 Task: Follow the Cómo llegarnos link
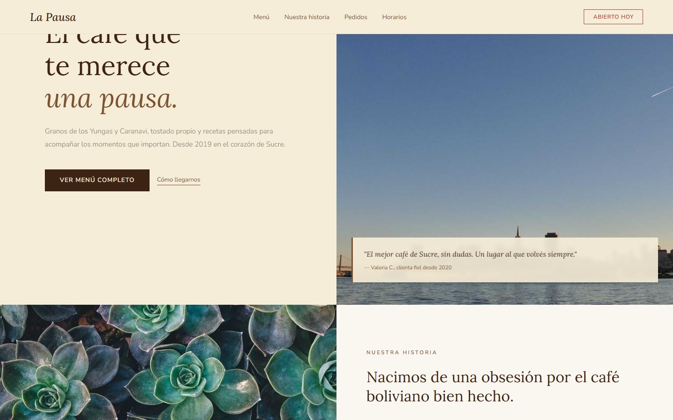click(179, 180)
